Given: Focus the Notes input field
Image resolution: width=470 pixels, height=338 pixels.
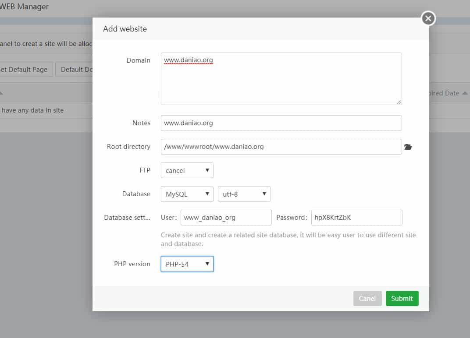Looking at the screenshot, I should click(281, 123).
